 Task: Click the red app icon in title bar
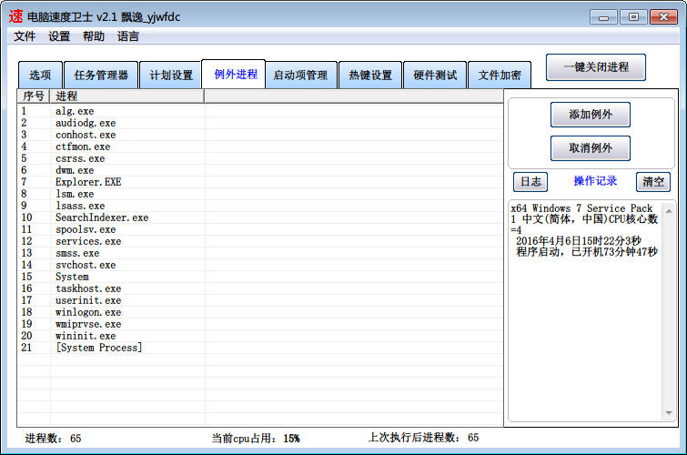(x=15, y=15)
